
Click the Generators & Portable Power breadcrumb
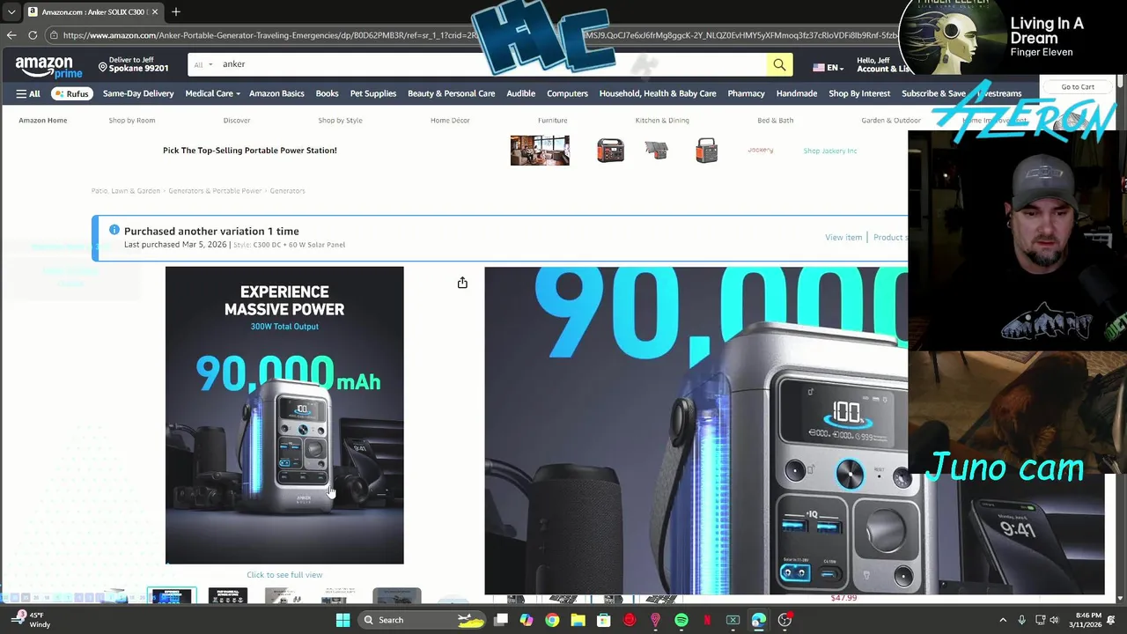[x=215, y=190]
